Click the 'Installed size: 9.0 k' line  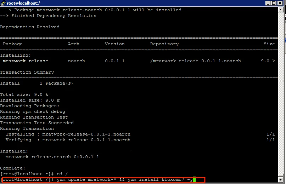30,100
